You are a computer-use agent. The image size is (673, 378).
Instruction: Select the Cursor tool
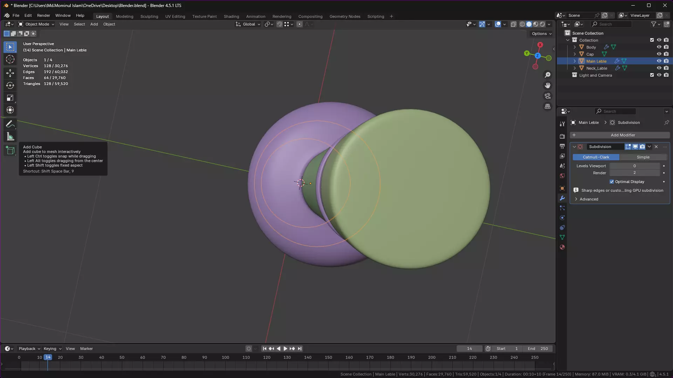[x=10, y=59]
